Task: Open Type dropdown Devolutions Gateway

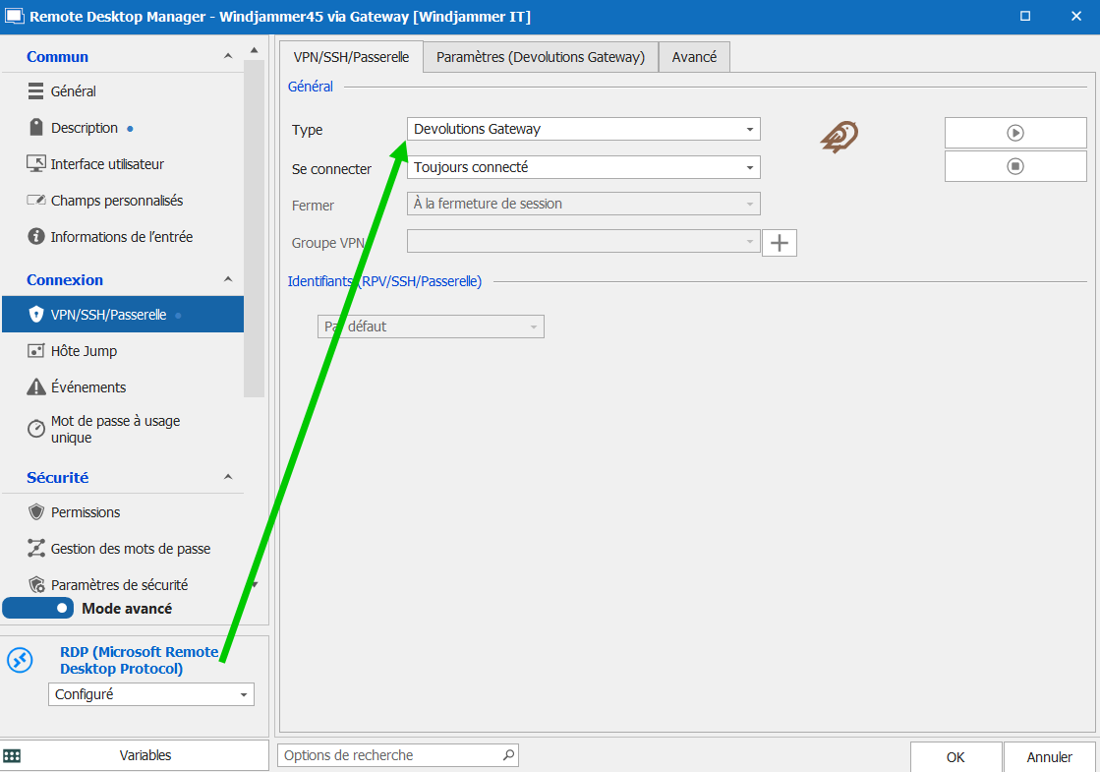Action: click(x=583, y=129)
